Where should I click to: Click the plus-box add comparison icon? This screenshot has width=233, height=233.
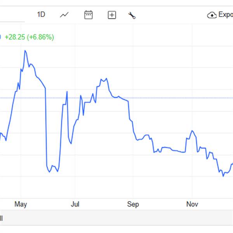pos(112,15)
